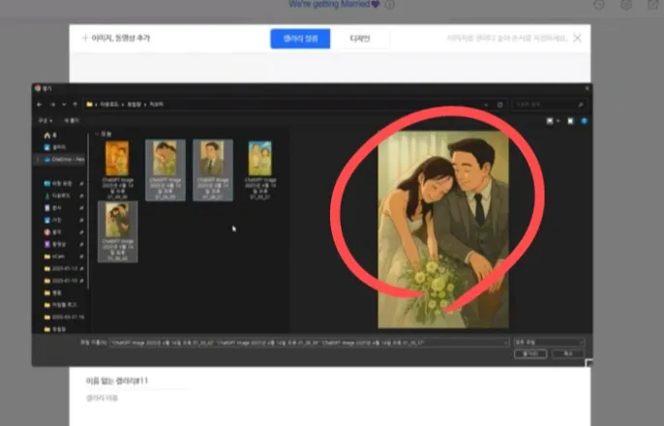The height and width of the screenshot is (426, 664).
Task: Refresh the folder with the refresh icon
Action: (x=499, y=105)
